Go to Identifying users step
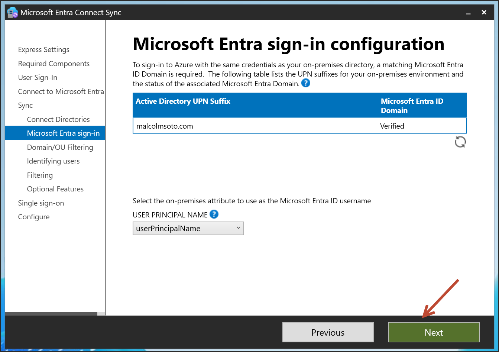The height and width of the screenshot is (352, 499). pos(53,161)
